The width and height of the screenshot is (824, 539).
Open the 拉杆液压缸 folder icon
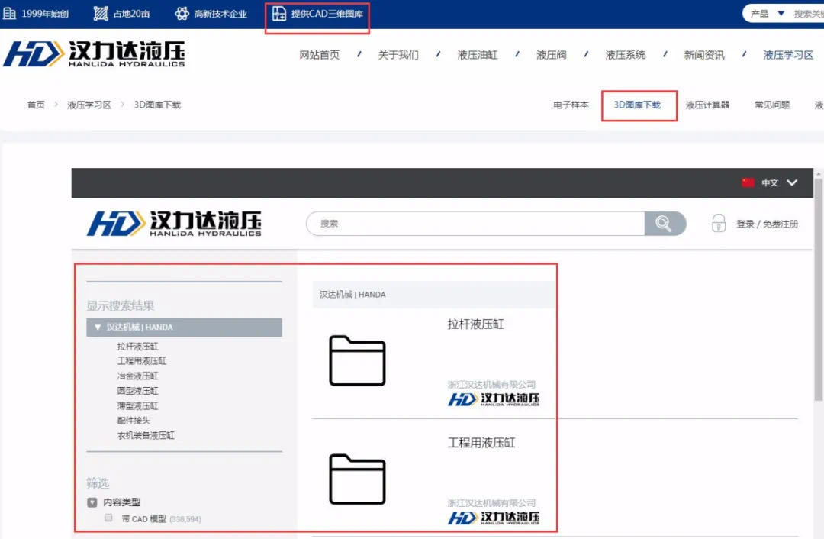[357, 360]
